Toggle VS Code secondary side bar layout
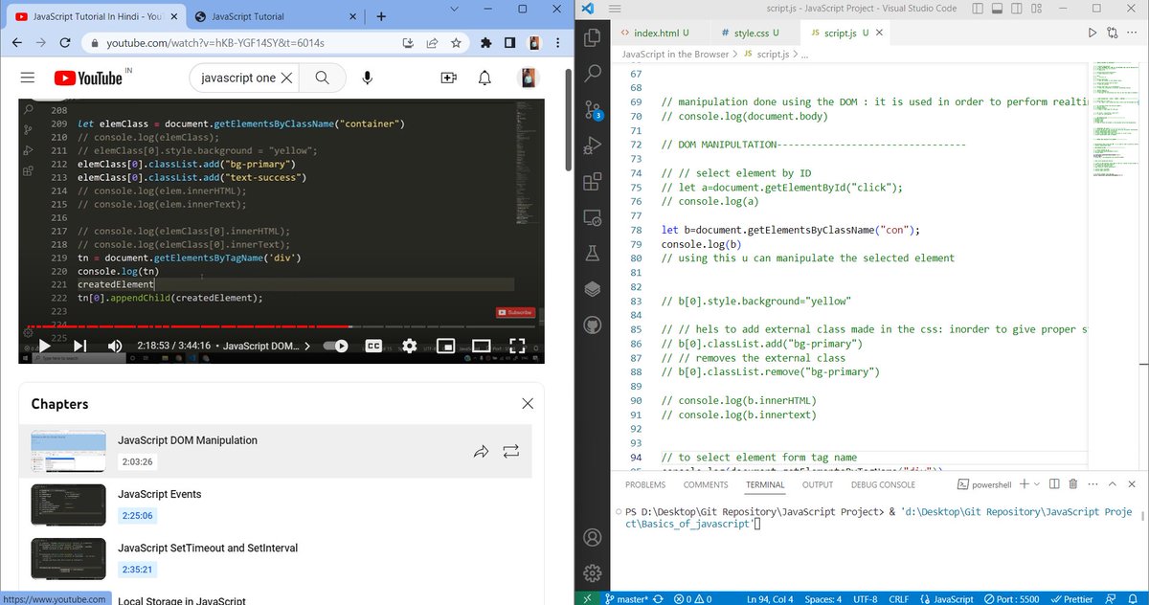This screenshot has width=1149, height=605. click(1017, 9)
